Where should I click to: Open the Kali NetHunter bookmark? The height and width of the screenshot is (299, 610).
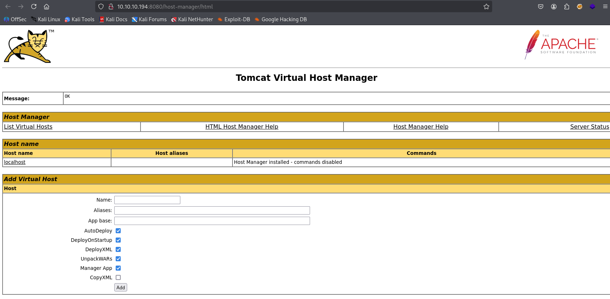(192, 19)
